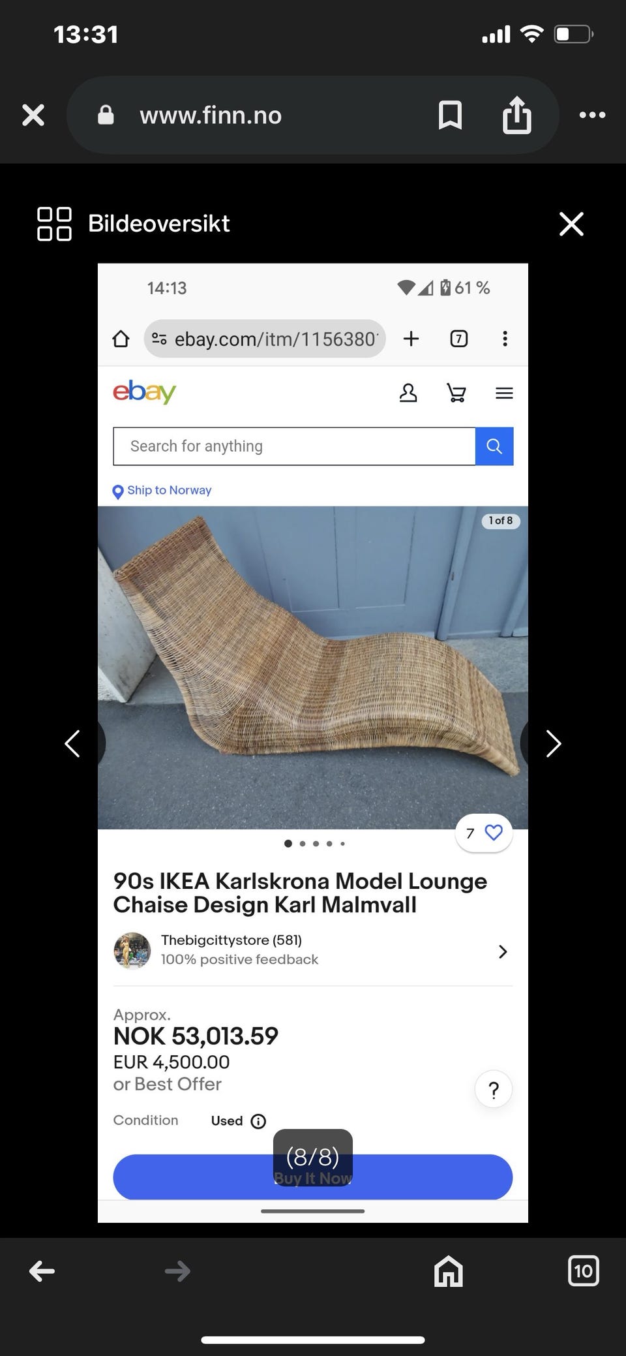Screen dimensions: 626x1356
Task: Stop loading with the X beside URL
Action: [33, 115]
